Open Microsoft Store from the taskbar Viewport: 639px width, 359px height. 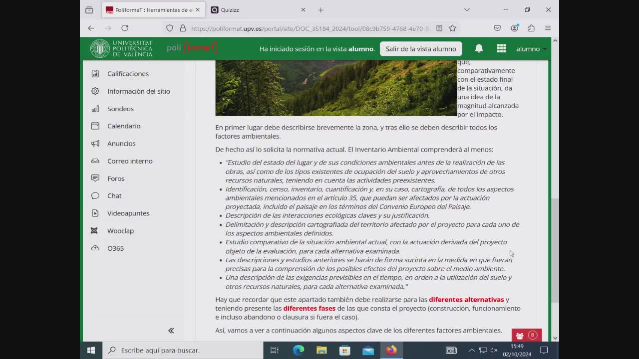pos(345,350)
